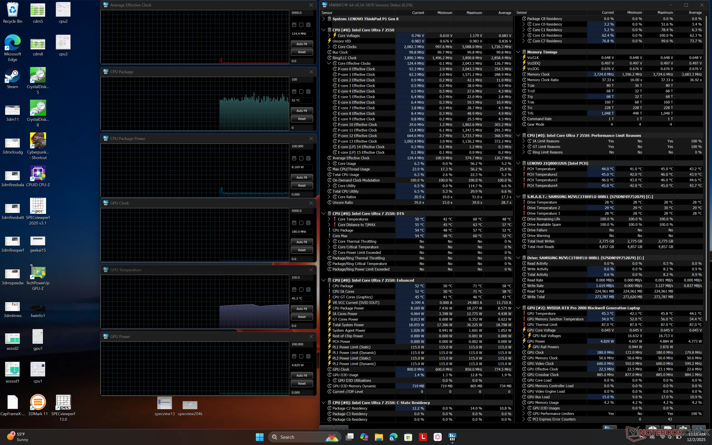
Task: Open CPUID CPU-Z desktop shortcut
Action: 38,173
